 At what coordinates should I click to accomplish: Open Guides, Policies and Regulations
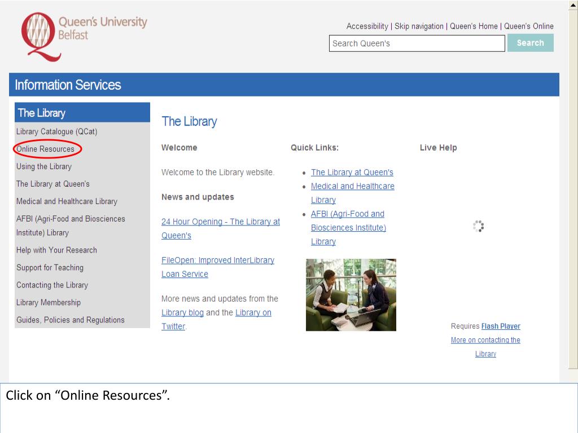pyautogui.click(x=71, y=320)
